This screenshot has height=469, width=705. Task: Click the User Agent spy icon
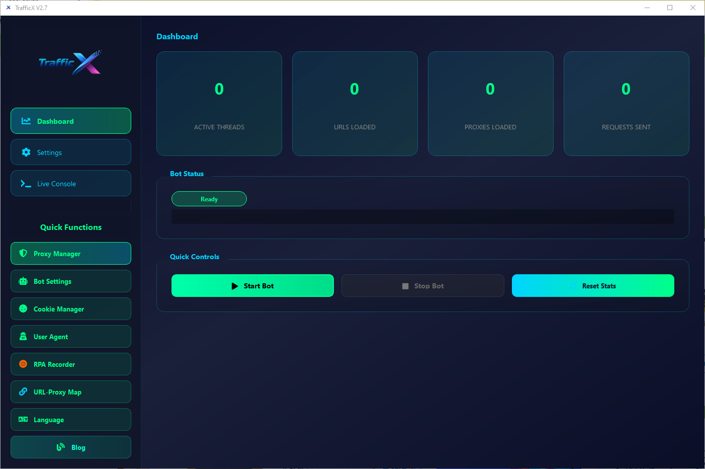pos(23,336)
